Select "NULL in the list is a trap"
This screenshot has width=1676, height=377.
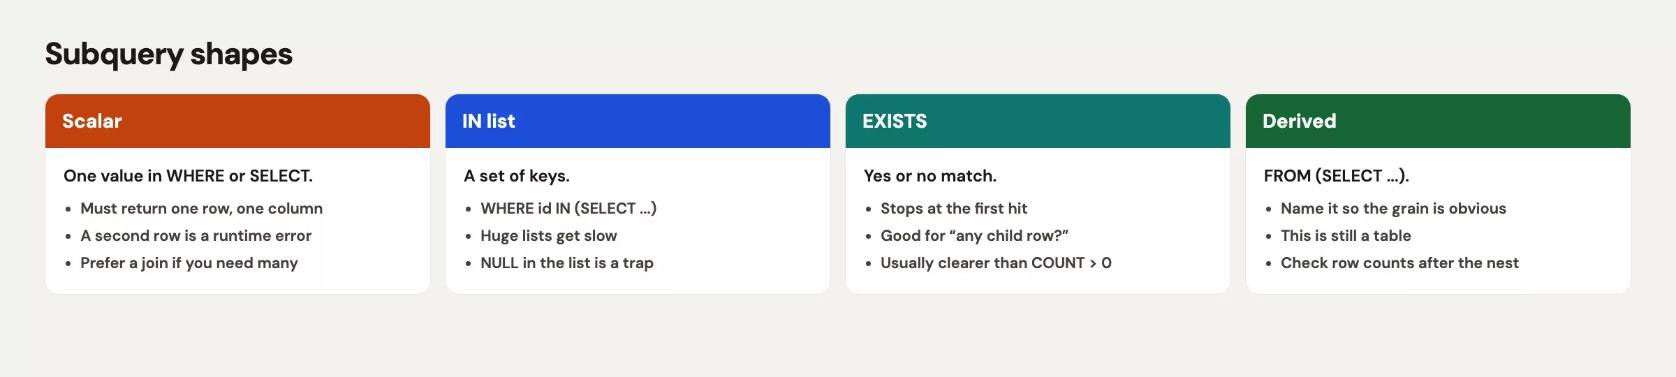coord(567,263)
